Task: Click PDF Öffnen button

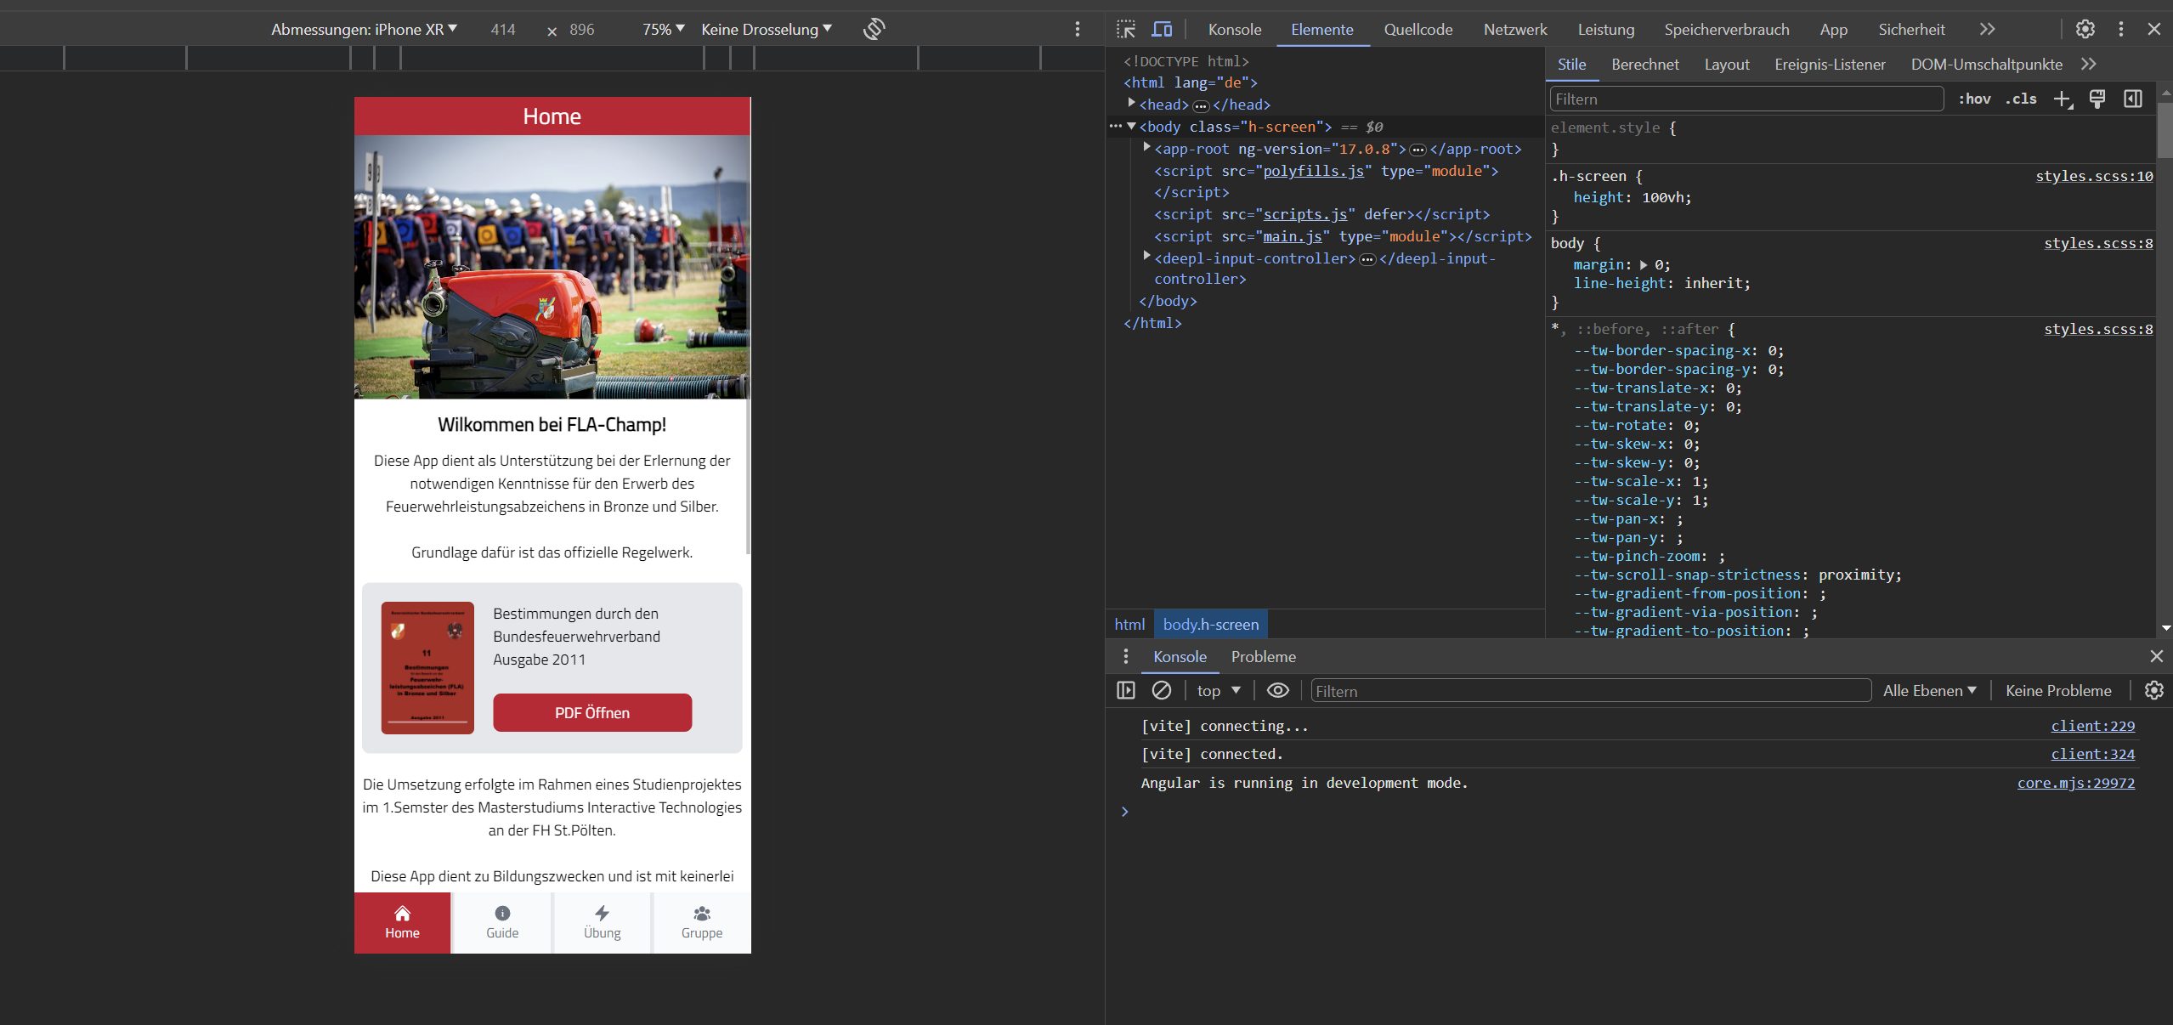Action: [592, 712]
